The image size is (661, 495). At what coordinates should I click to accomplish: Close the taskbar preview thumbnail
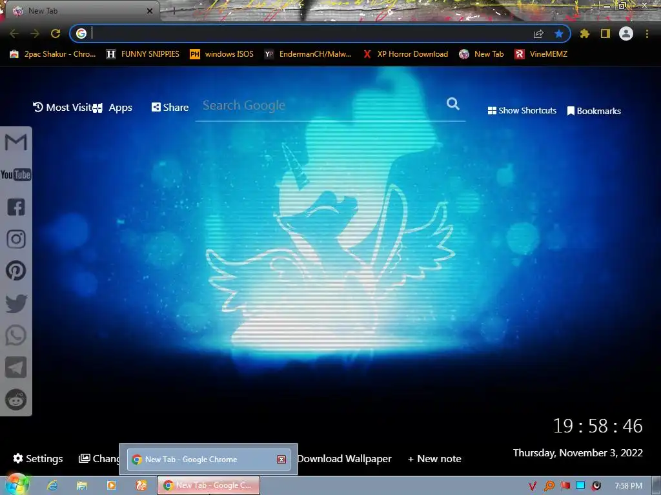(x=281, y=459)
